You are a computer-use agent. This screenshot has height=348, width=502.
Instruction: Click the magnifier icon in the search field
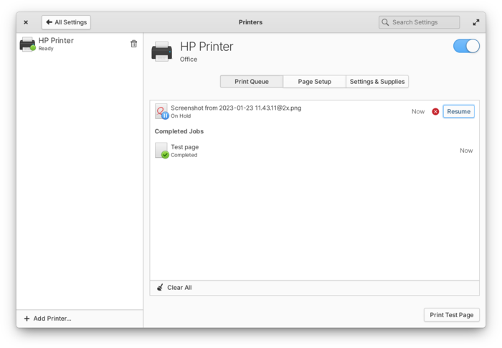(x=386, y=22)
